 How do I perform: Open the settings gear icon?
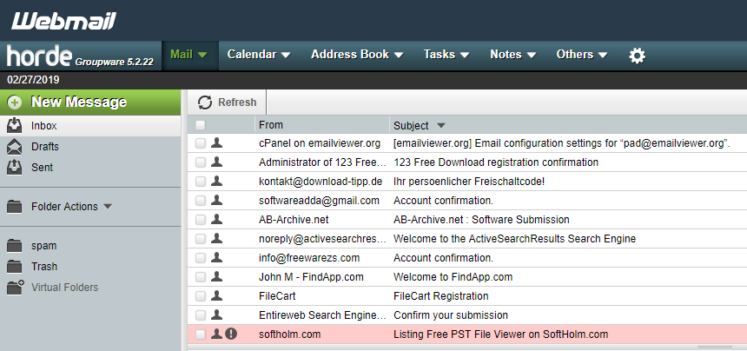[637, 56]
